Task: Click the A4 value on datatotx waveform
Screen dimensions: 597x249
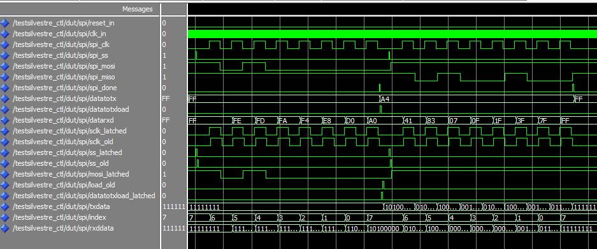Action: coord(385,99)
